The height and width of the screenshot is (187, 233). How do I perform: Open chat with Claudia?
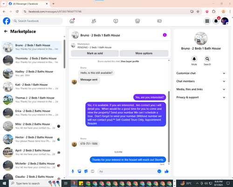tap(32, 176)
